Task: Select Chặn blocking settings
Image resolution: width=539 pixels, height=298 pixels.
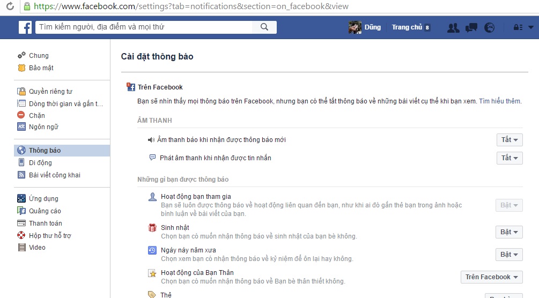Action: (x=37, y=115)
